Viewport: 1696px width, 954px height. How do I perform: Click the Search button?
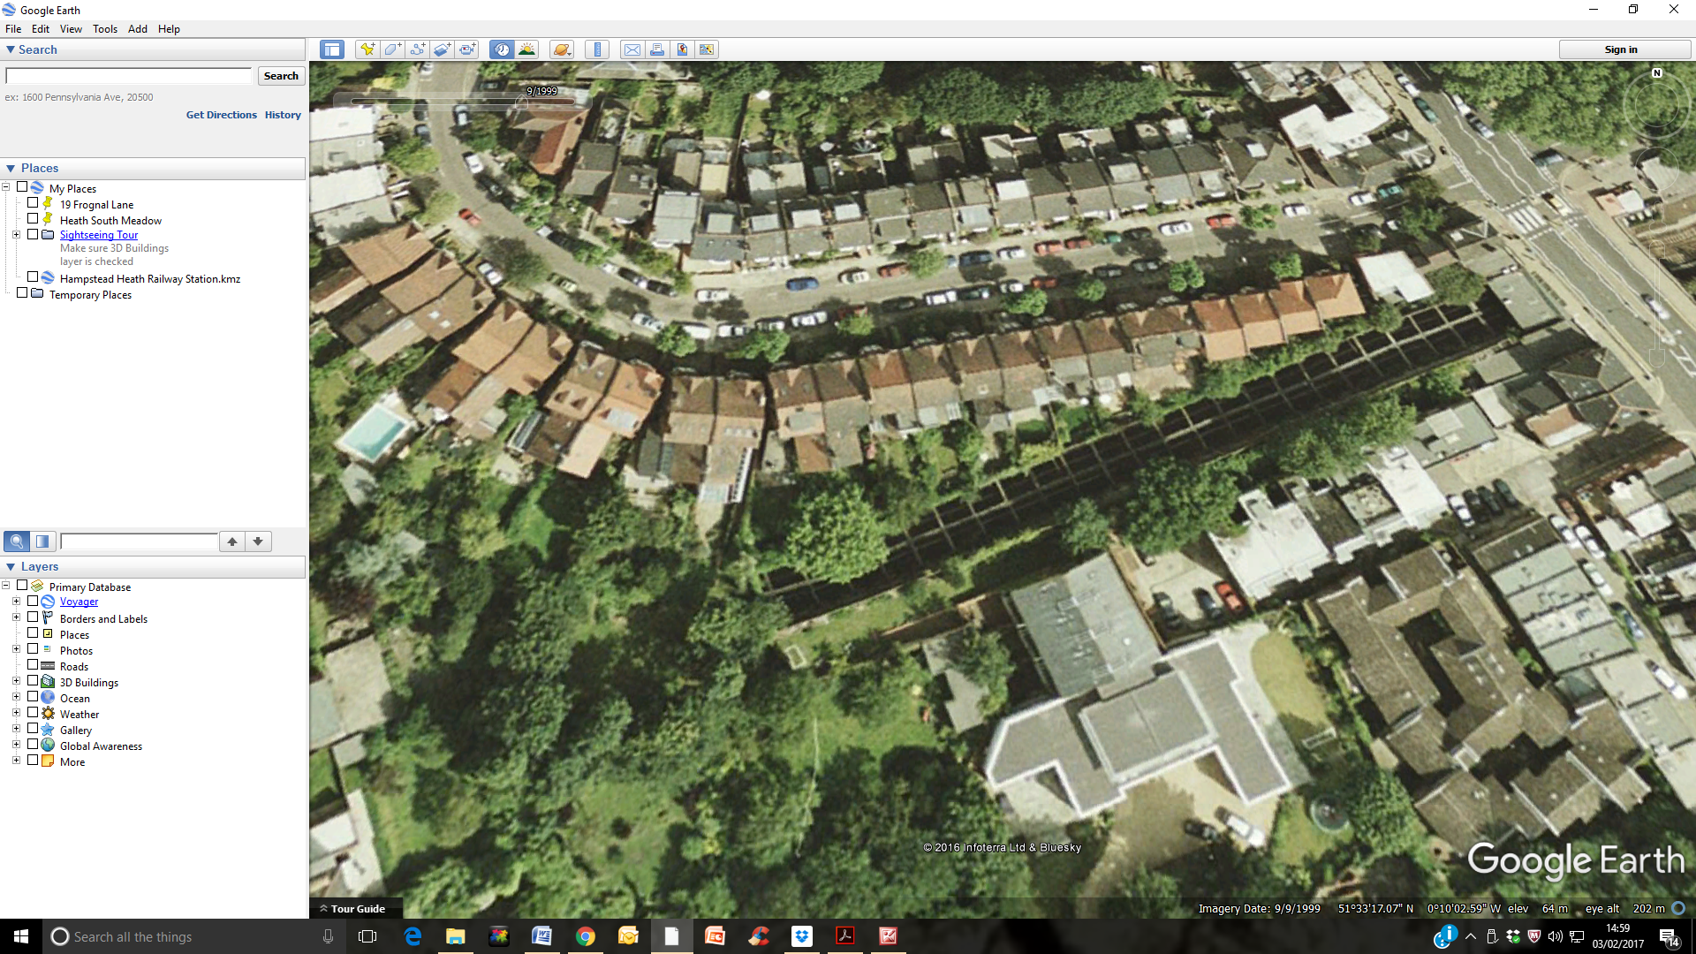click(281, 76)
